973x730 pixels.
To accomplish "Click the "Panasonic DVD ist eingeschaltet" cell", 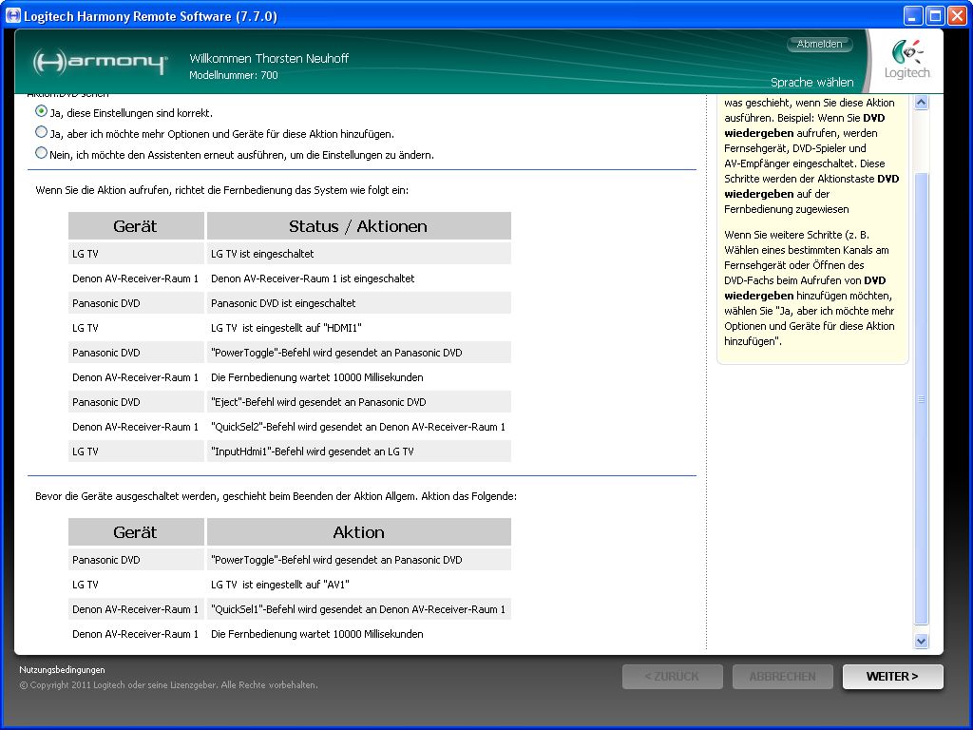I will [358, 303].
